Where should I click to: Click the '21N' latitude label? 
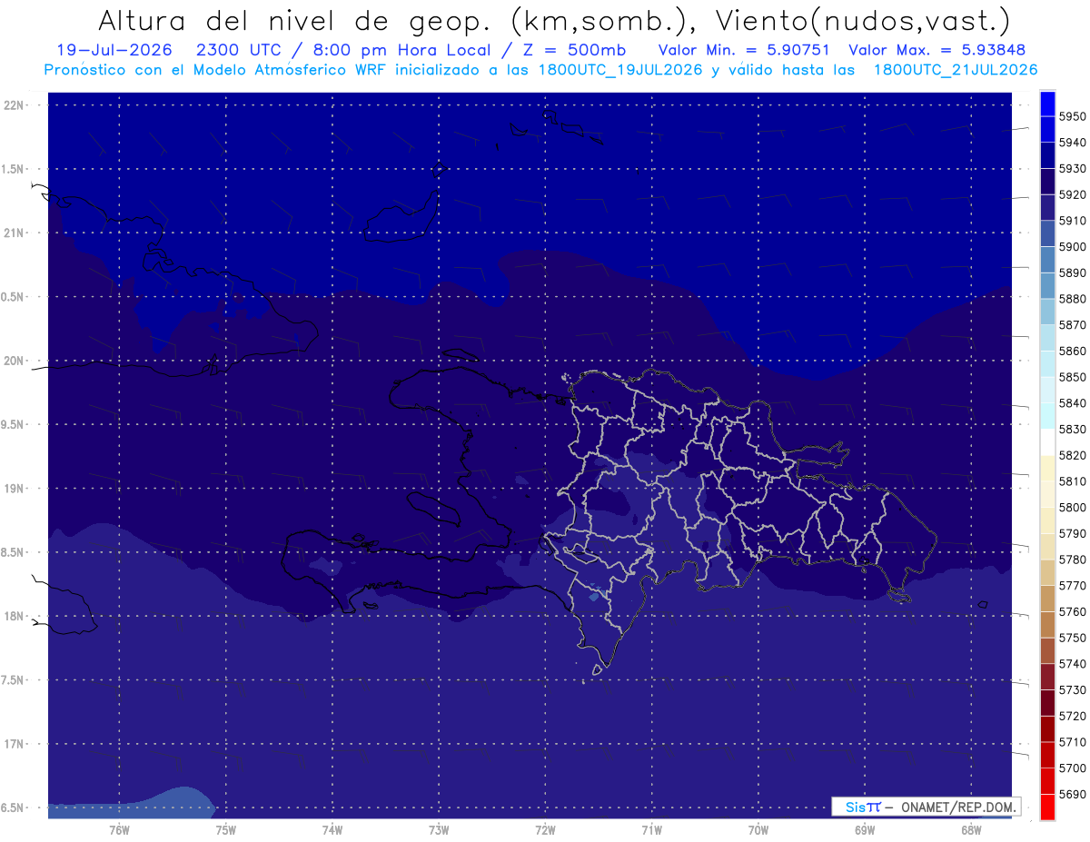coord(15,233)
